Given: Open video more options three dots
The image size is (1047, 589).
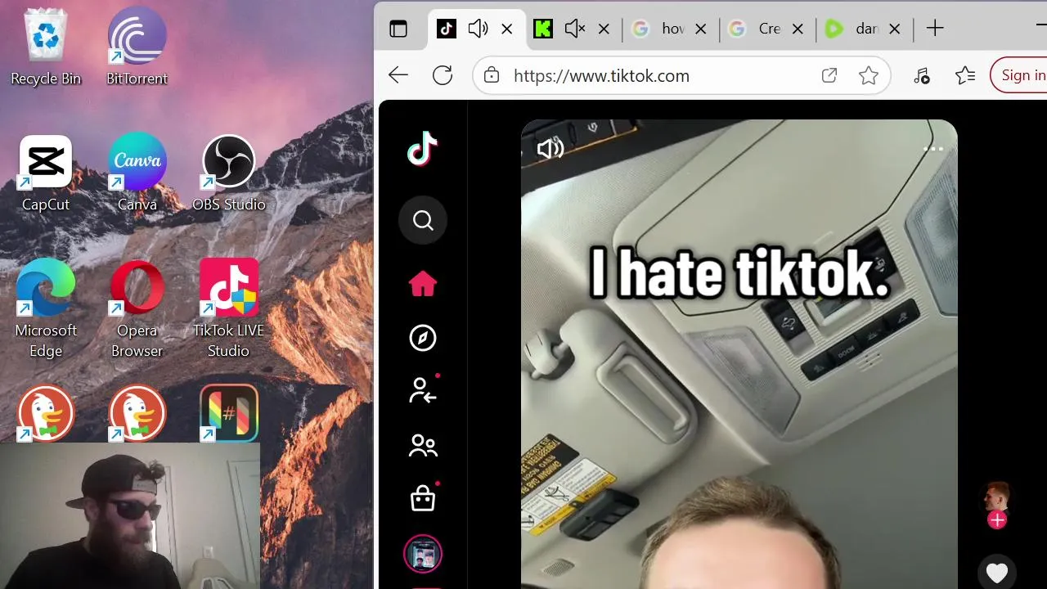Looking at the screenshot, I should 933,149.
